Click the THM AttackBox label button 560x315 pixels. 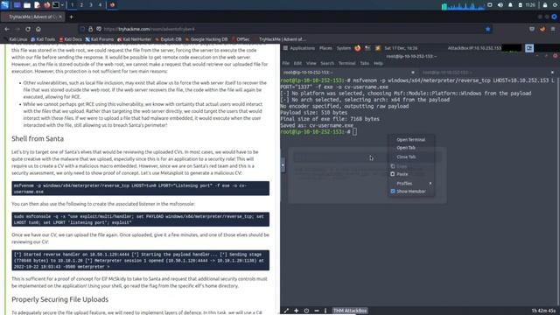(x=350, y=311)
